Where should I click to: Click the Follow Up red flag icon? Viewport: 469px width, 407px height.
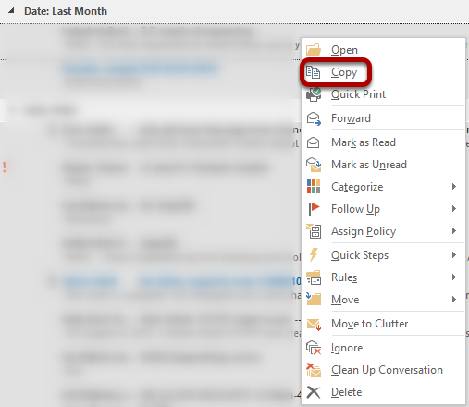[314, 209]
